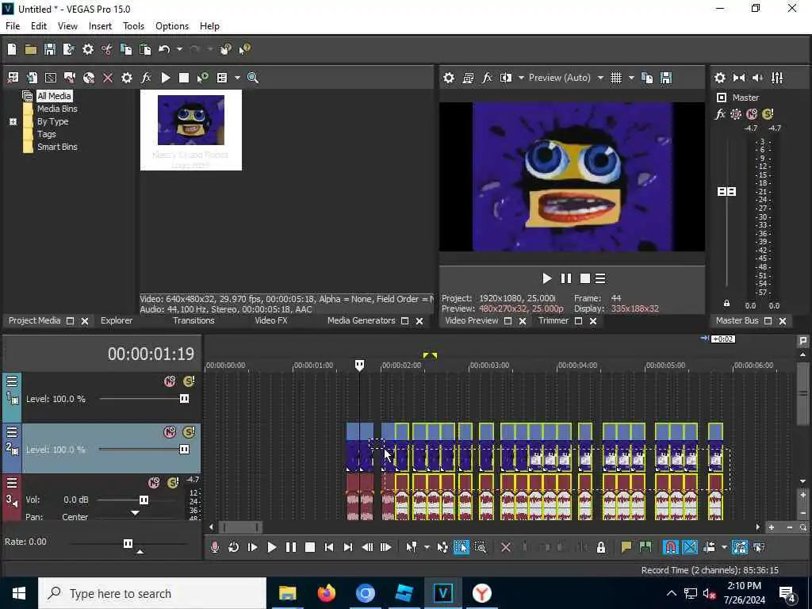Save the project with the floppy disk icon
The height and width of the screenshot is (609, 812).
50,49
